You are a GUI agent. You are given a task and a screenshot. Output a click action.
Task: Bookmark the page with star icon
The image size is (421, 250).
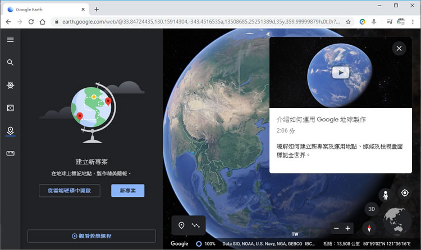[348, 22]
